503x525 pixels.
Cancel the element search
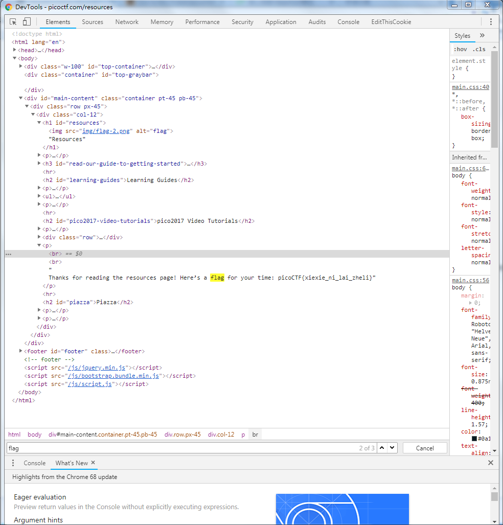(x=425, y=448)
